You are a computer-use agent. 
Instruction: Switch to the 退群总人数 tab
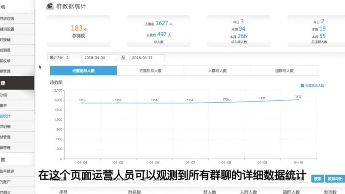284,71
